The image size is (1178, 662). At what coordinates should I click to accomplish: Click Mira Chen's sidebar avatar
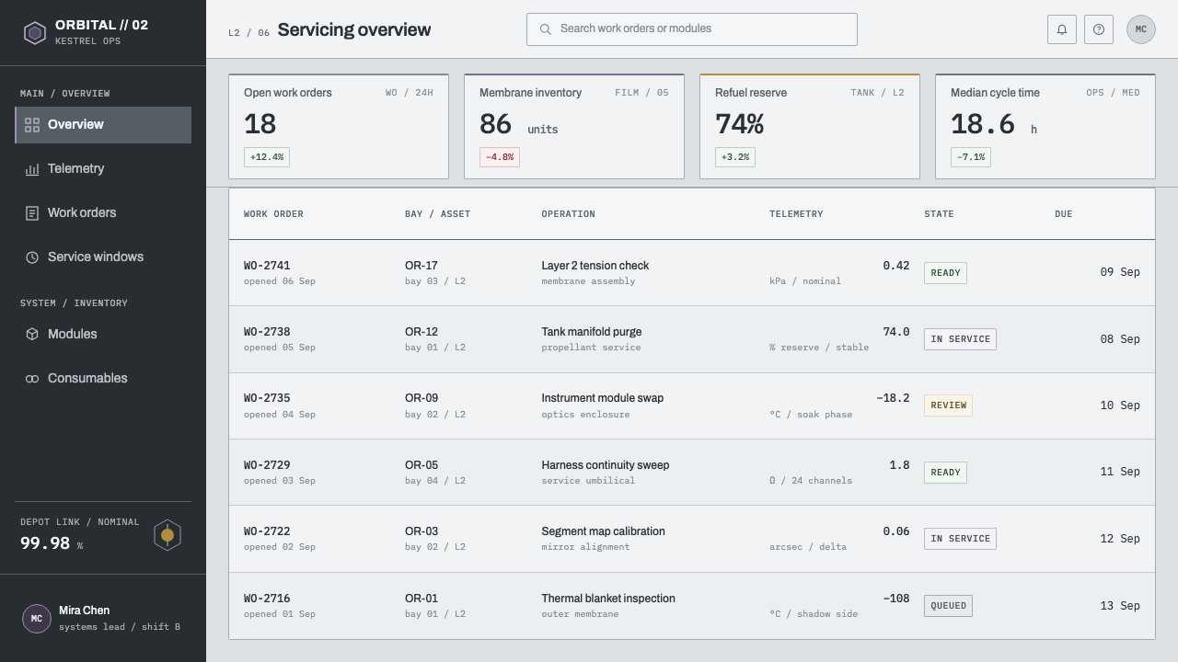pyautogui.click(x=37, y=619)
